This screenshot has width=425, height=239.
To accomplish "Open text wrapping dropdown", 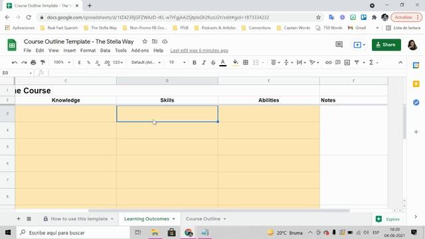I will tap(301, 62).
